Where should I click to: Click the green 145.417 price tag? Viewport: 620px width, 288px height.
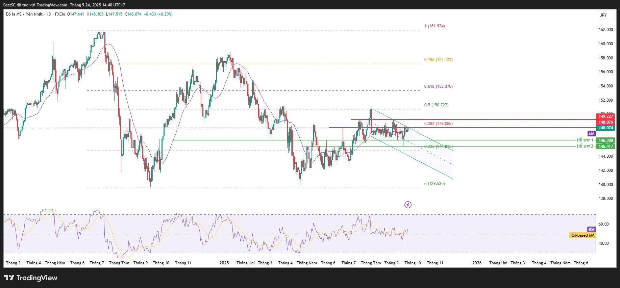(605, 147)
